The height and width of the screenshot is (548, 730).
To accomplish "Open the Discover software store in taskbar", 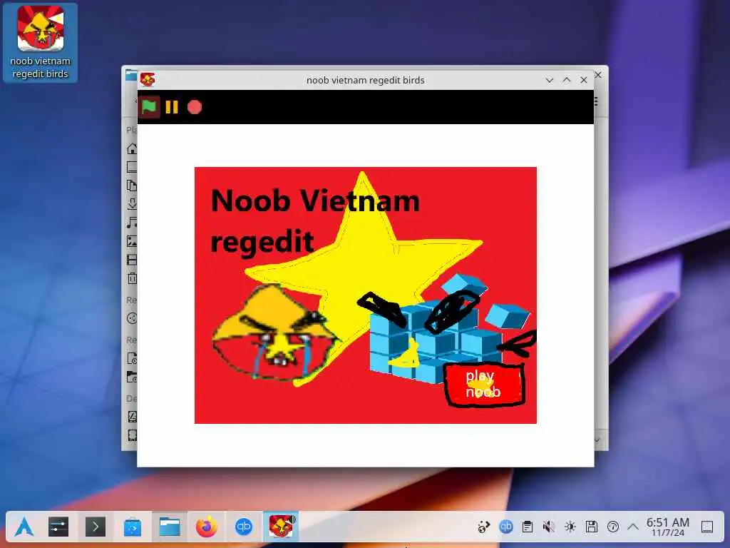I will pos(133,527).
